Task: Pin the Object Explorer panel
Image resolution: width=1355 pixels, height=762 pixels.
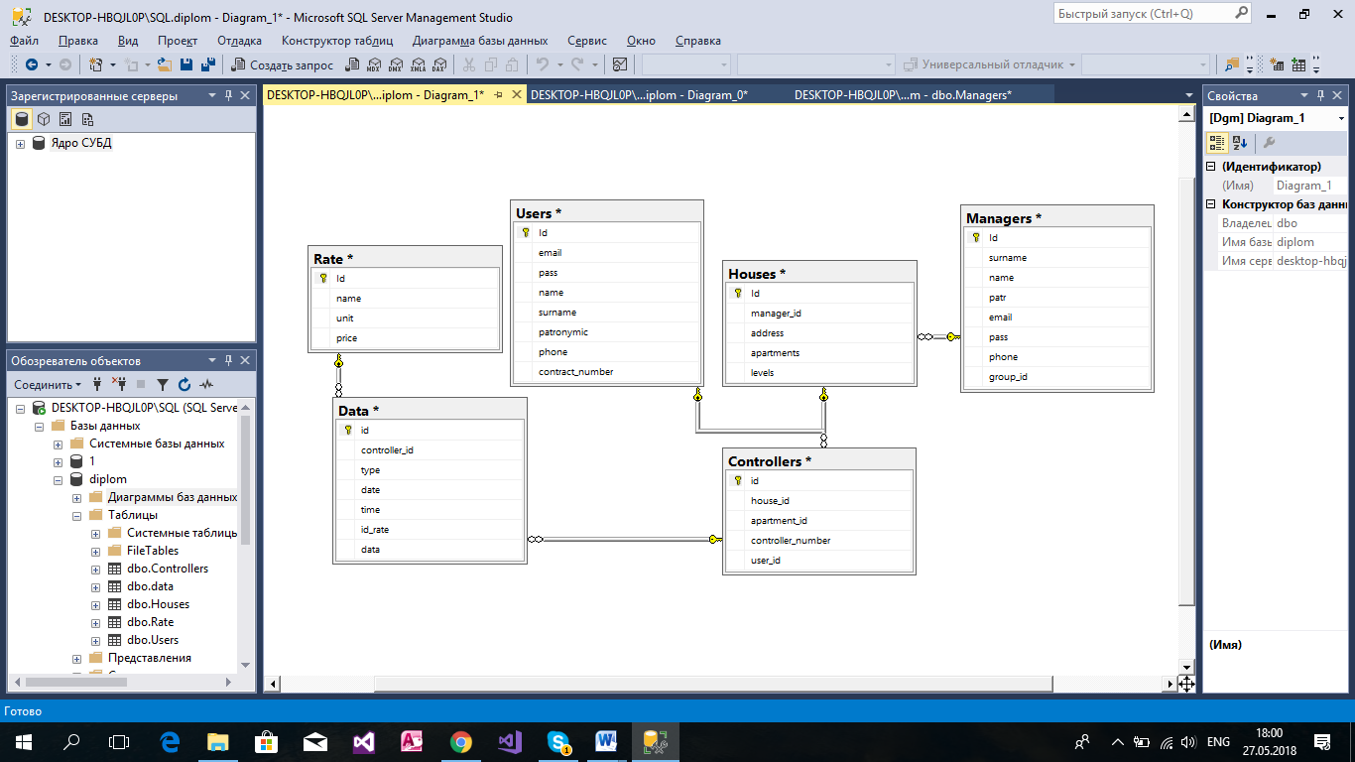Action: [228, 360]
